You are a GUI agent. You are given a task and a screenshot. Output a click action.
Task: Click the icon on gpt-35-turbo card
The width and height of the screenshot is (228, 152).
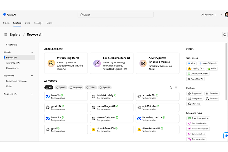139,107
